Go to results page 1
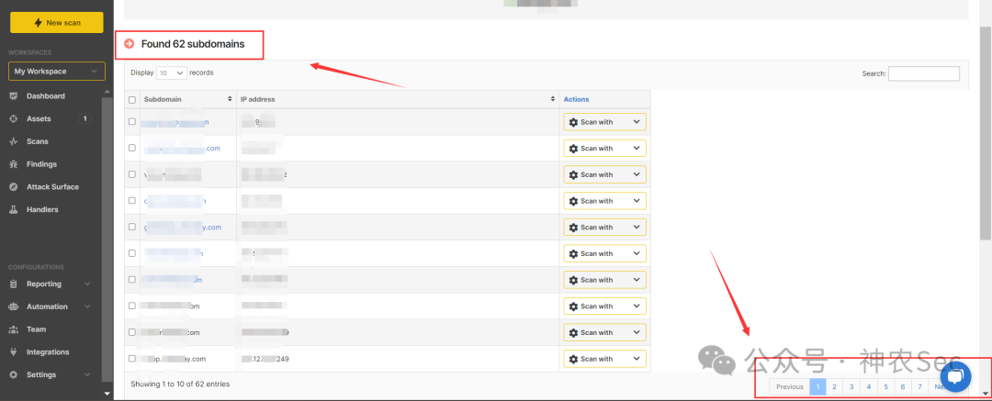The image size is (992, 401). pos(818,387)
